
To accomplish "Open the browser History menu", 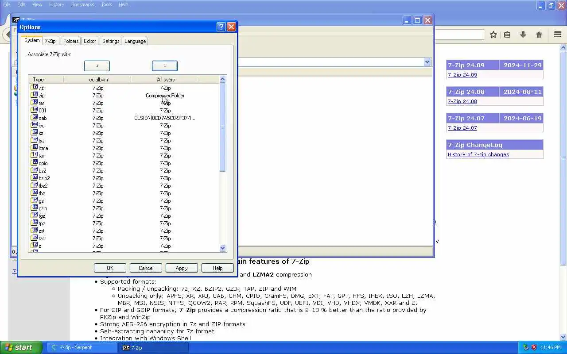I will [57, 4].
